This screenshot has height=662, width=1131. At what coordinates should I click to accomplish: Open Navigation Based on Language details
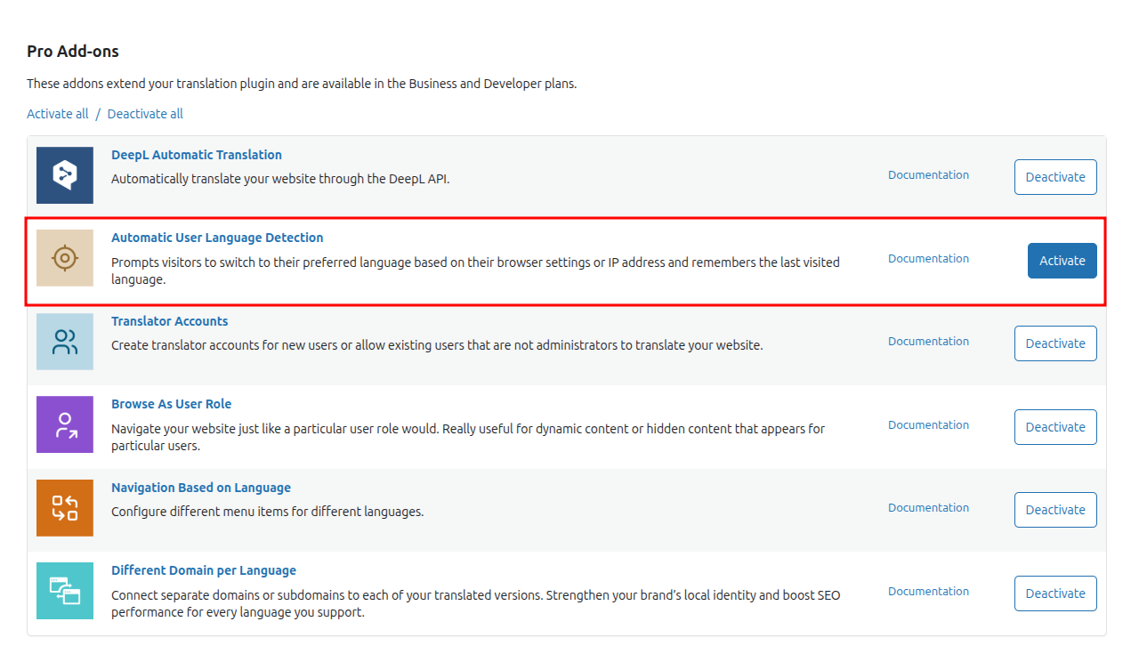coord(200,487)
